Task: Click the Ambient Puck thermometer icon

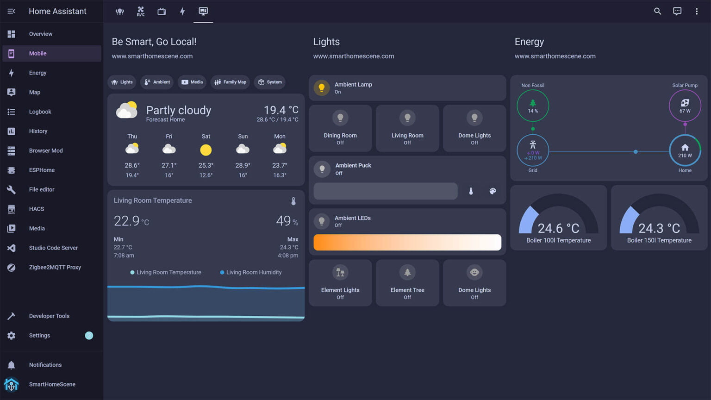Action: (471, 191)
